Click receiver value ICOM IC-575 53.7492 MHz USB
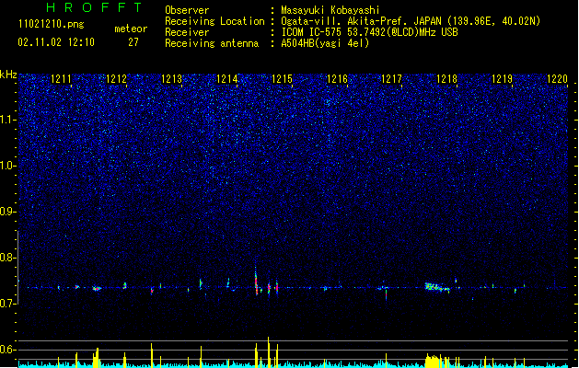The image size is (579, 368). point(369,32)
